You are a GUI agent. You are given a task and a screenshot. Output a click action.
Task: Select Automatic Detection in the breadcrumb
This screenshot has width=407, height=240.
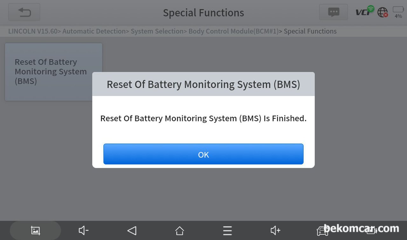click(x=94, y=31)
